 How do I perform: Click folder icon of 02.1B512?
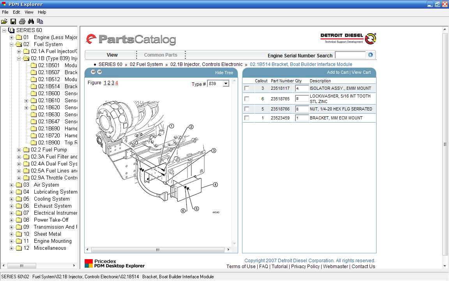tap(34, 80)
